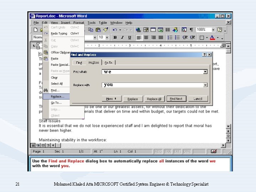256x192 pixels.
Task: Open the Zoom 100% dropdown
Action: coord(213,30)
